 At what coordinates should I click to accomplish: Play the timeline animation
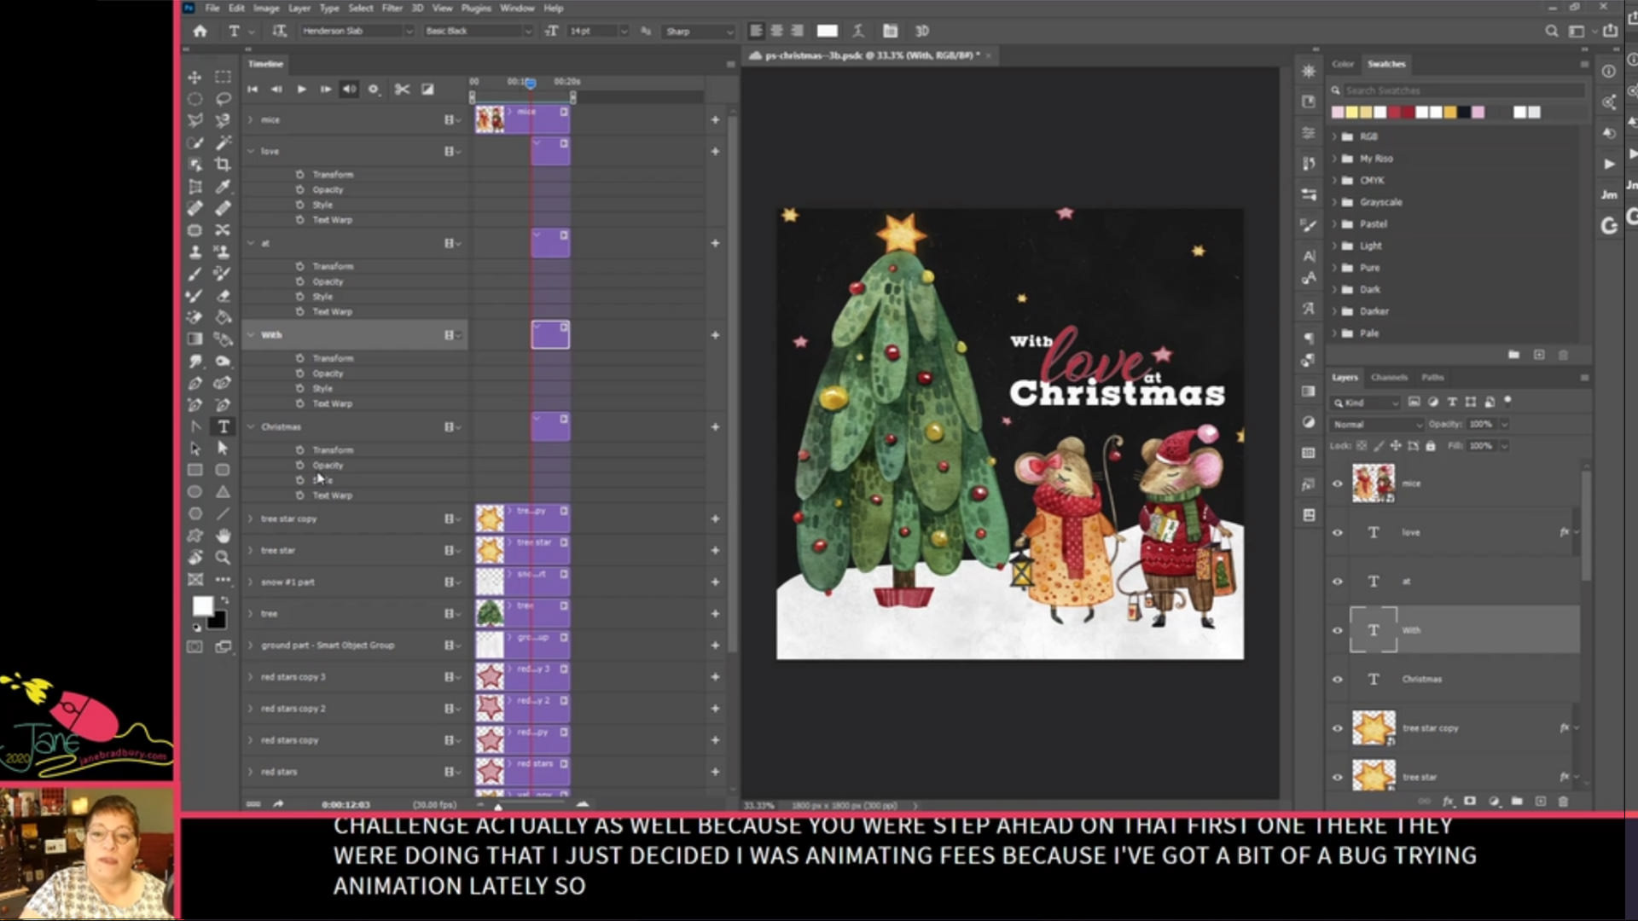coord(301,89)
